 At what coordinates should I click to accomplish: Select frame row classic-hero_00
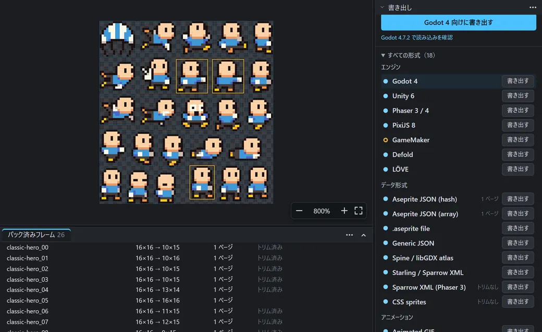point(187,247)
